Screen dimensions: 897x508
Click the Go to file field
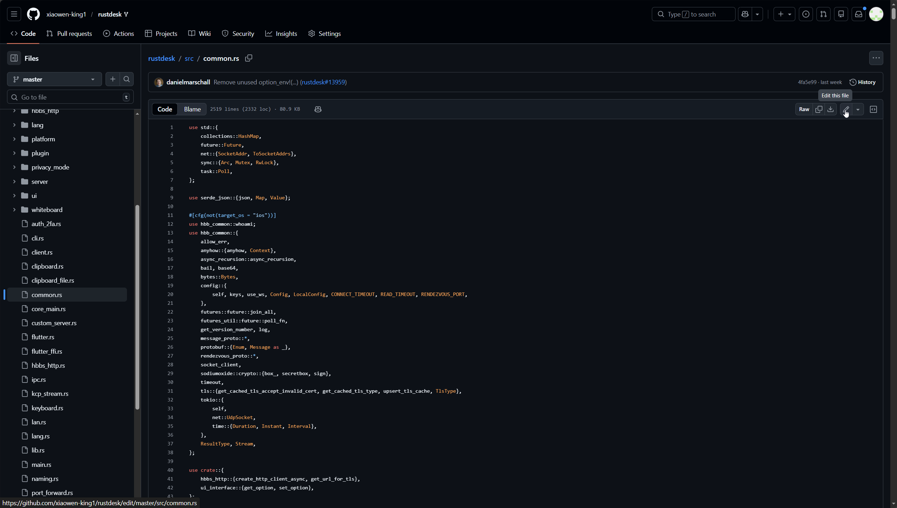click(70, 97)
